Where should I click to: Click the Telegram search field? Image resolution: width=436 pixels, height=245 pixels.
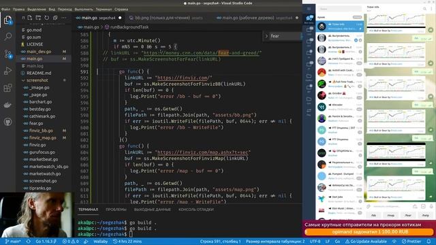tap(339, 9)
